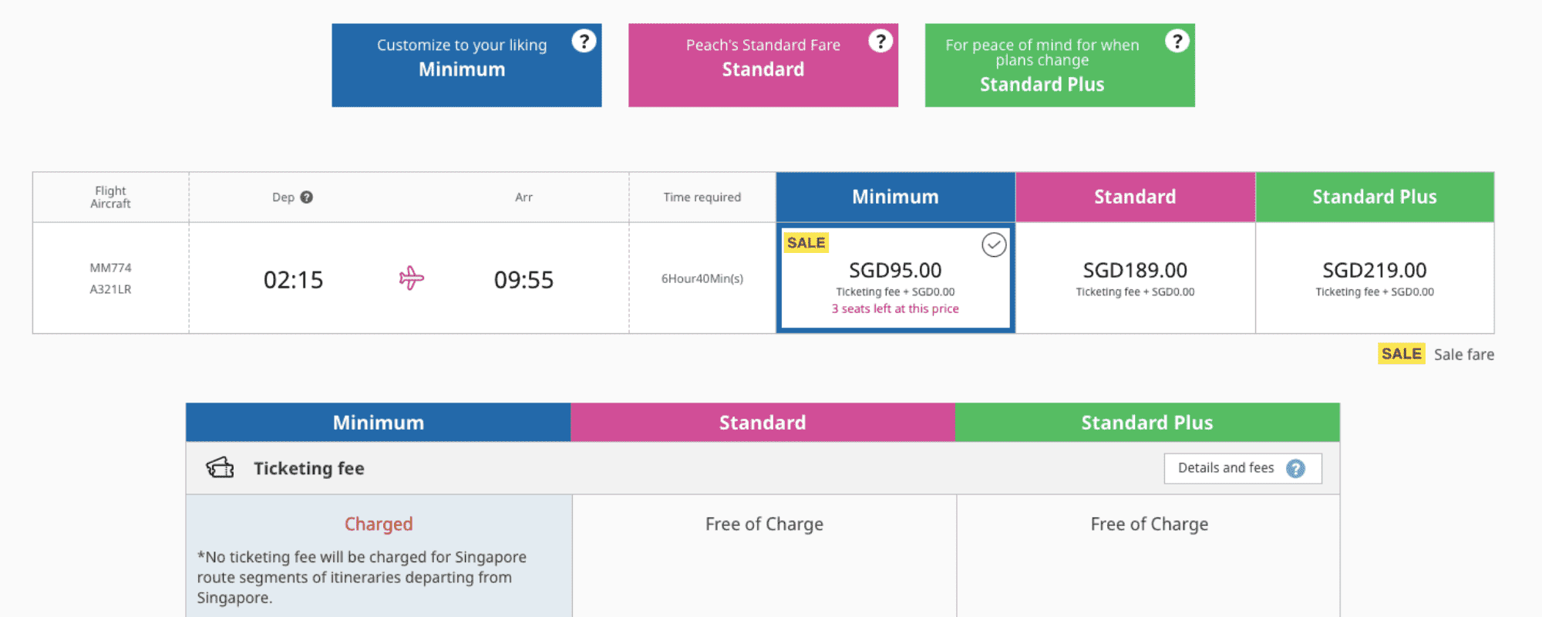Choose the SGD219.00 Standard Plus fare
Viewport: 1542px width, 617px height.
1375,278
